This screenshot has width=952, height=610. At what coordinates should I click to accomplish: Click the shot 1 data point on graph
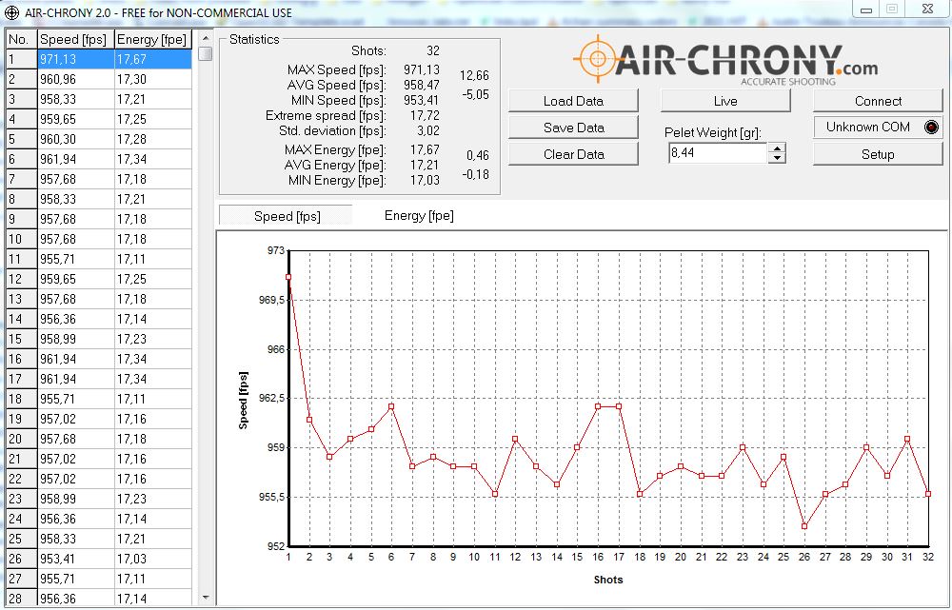click(x=288, y=277)
